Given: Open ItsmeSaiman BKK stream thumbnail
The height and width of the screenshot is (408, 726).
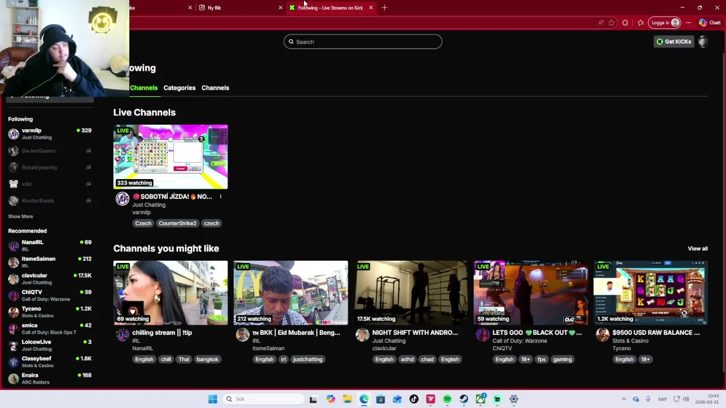Looking at the screenshot, I should click(291, 292).
